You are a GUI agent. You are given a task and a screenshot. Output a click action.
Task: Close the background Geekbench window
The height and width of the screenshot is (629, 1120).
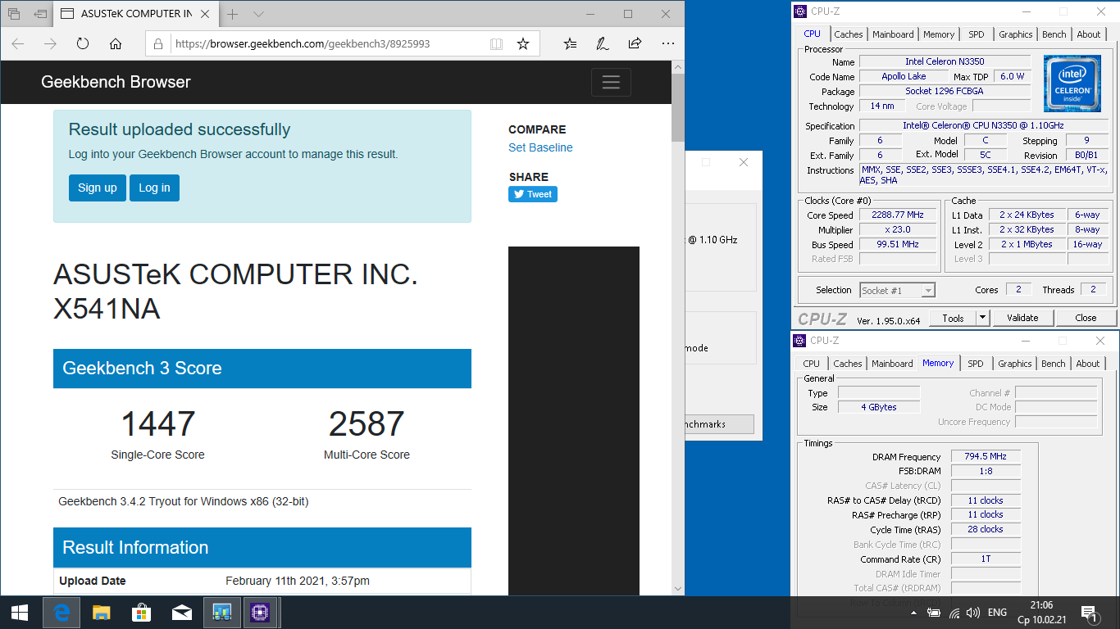pyautogui.click(x=744, y=162)
